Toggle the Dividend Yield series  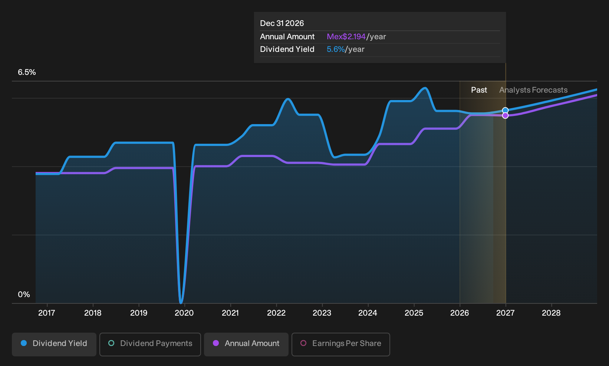[54, 345]
